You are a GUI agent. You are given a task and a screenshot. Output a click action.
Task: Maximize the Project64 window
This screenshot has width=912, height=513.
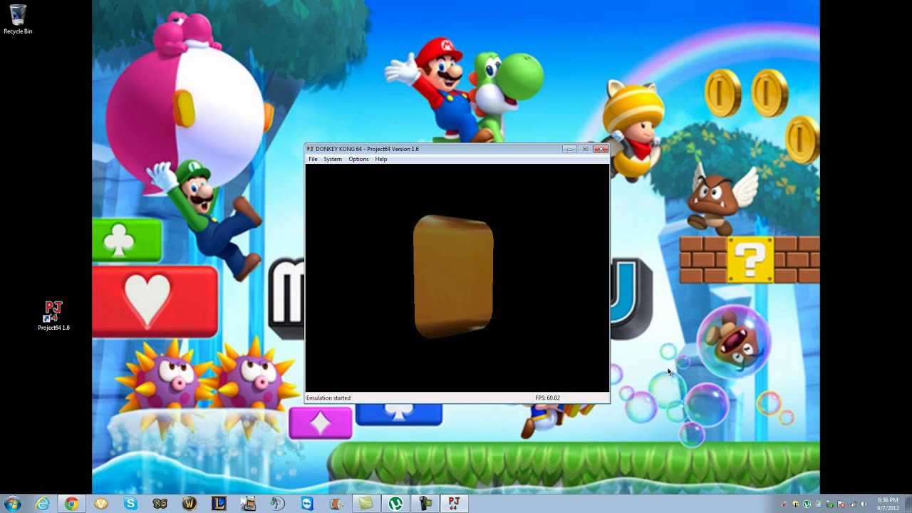point(585,149)
